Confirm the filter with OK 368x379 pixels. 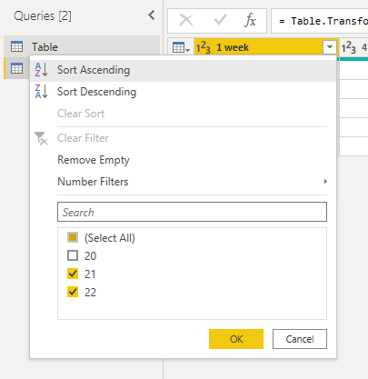pyautogui.click(x=236, y=339)
